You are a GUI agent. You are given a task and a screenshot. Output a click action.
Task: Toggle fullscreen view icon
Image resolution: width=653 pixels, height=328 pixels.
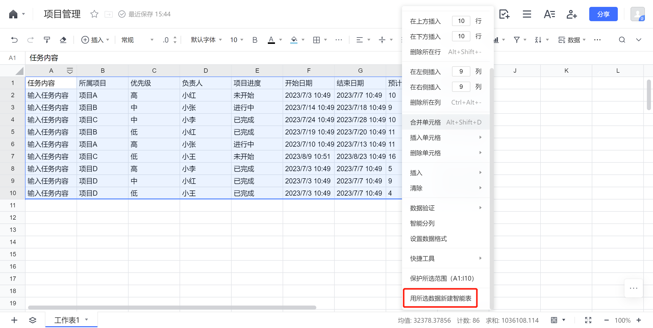pyautogui.click(x=588, y=320)
